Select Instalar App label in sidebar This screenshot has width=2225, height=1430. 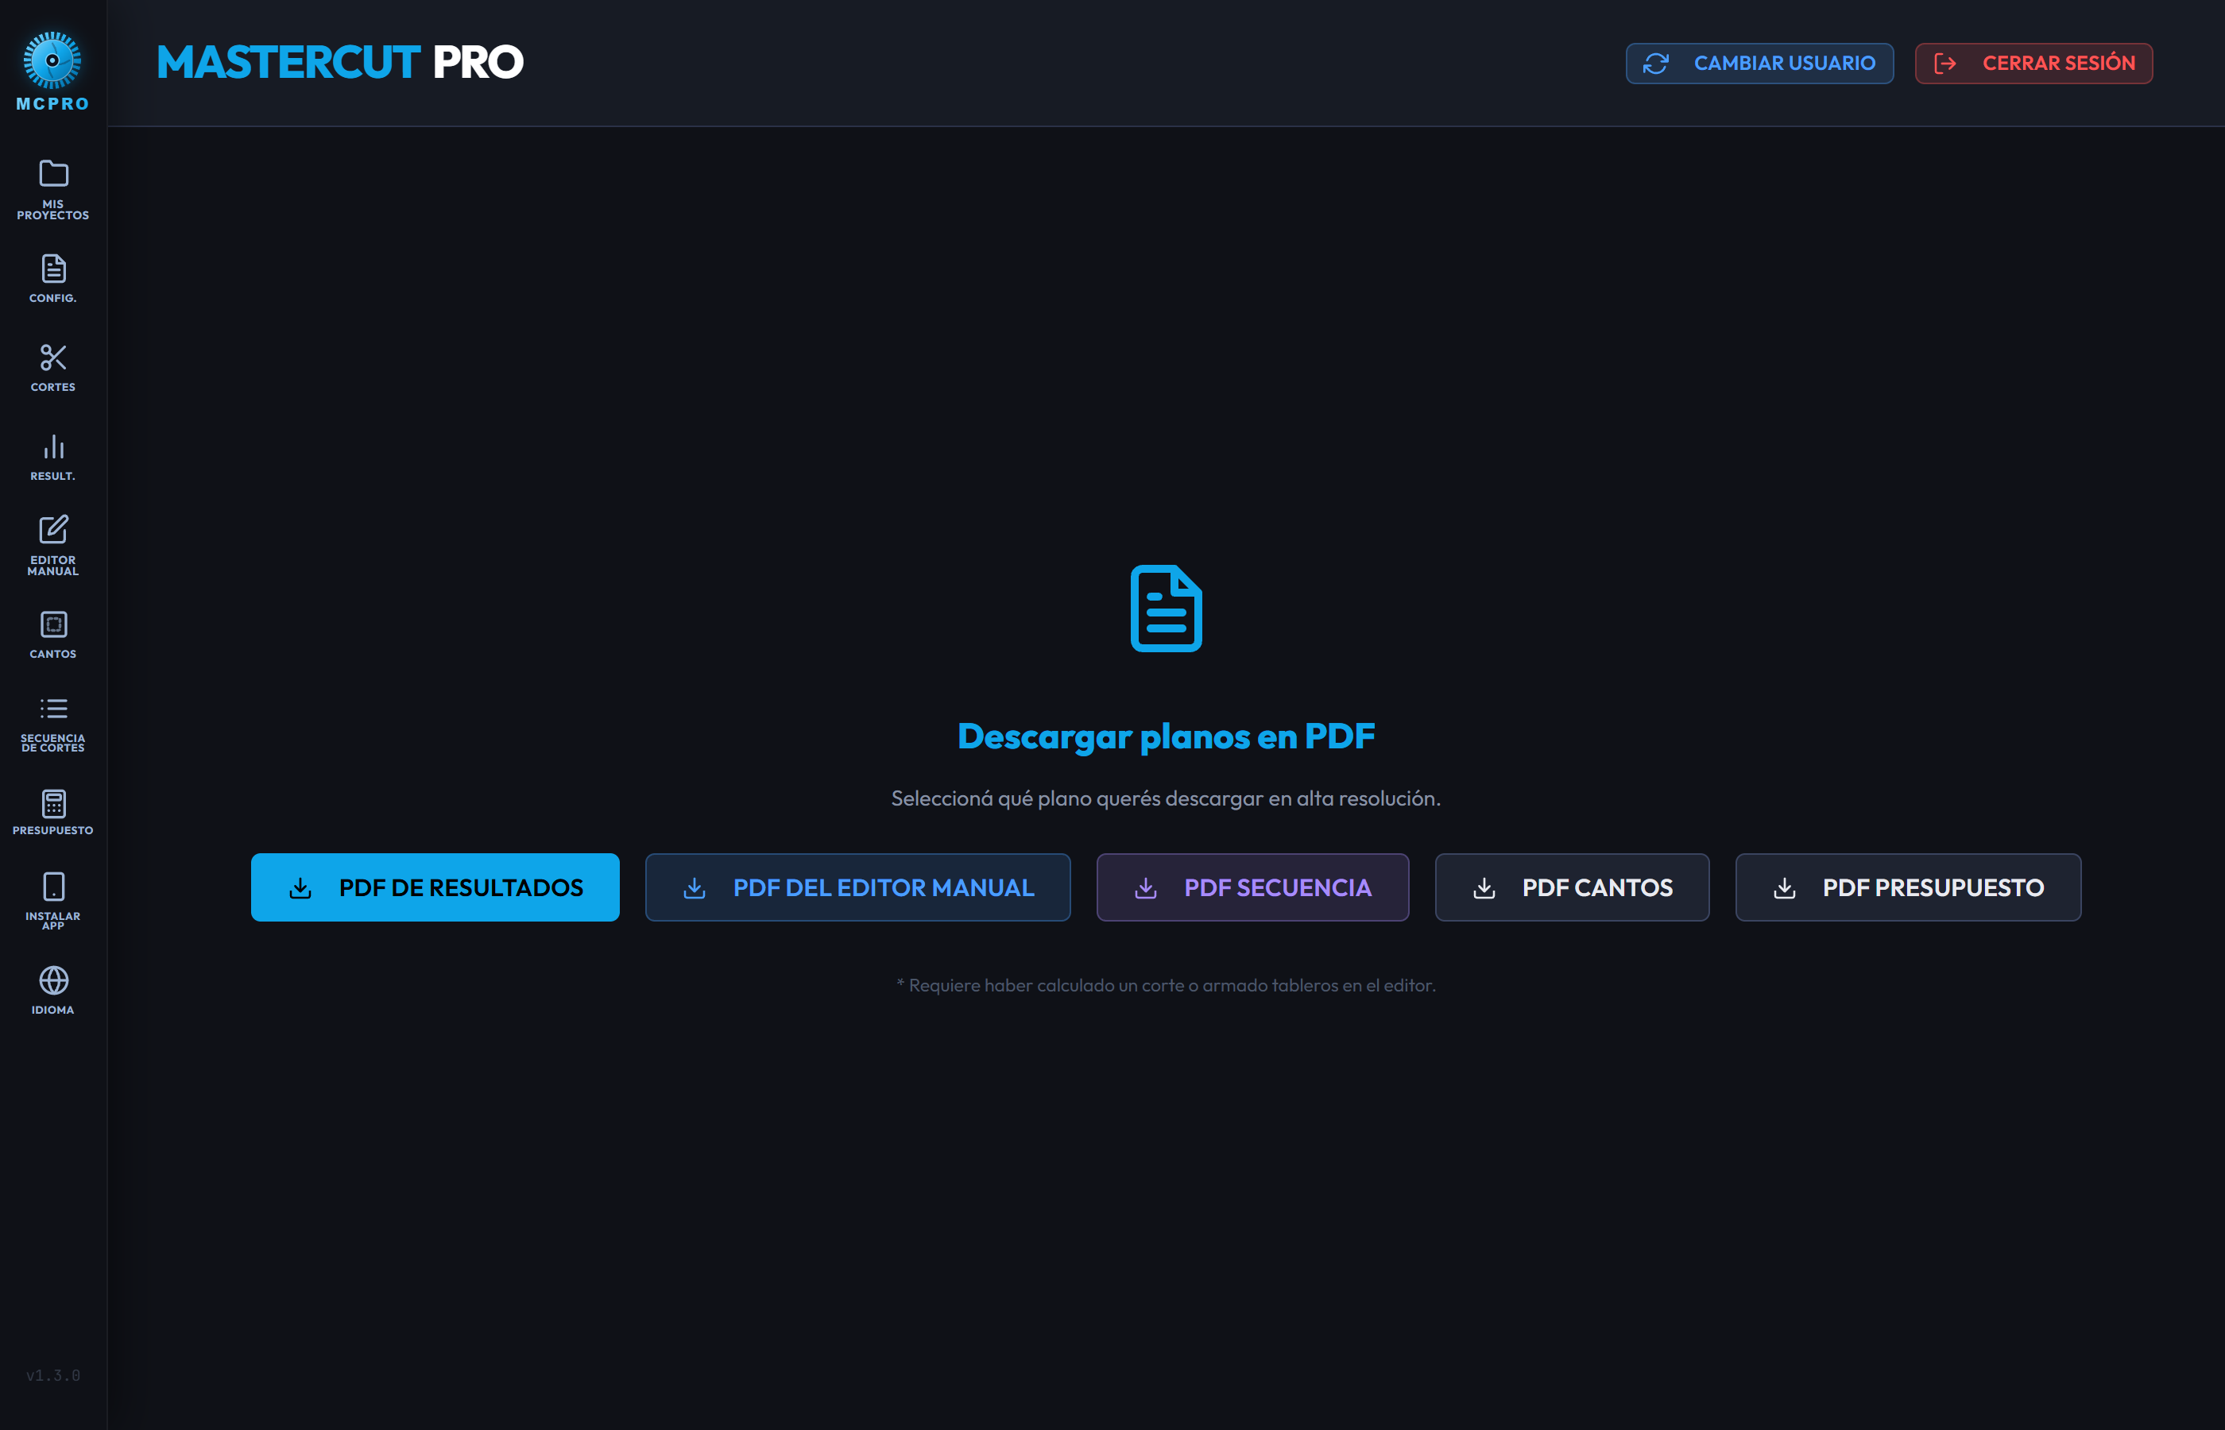pos(53,921)
